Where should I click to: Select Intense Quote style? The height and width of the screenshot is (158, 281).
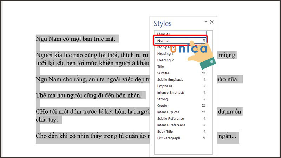click(x=180, y=112)
